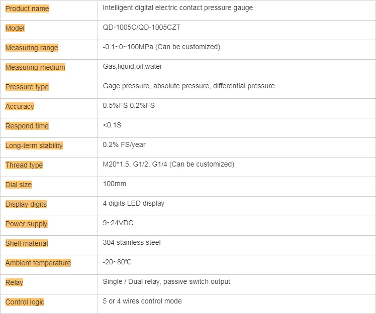Click the "Accuracy" highlighted label

tap(20, 106)
